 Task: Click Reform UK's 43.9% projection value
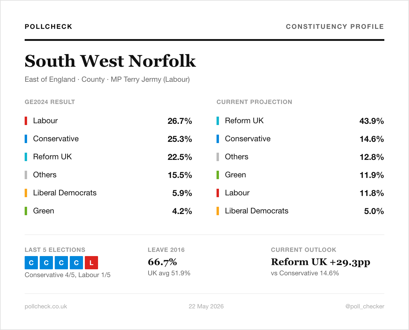[x=372, y=121]
